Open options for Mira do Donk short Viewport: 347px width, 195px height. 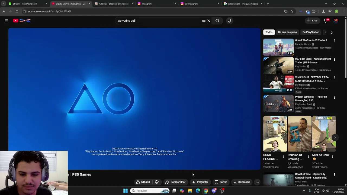point(333,156)
